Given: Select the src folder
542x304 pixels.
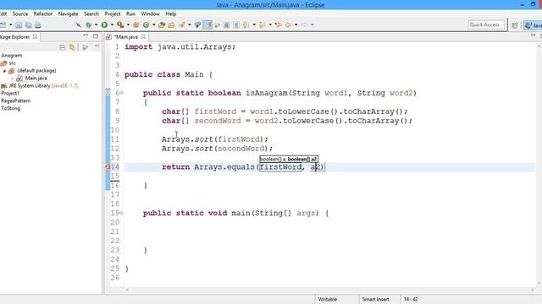Looking at the screenshot, I should coord(13,63).
